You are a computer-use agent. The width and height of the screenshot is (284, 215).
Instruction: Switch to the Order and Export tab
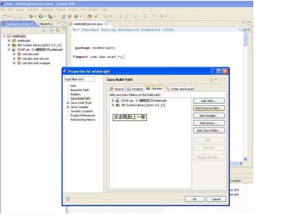click(179, 89)
